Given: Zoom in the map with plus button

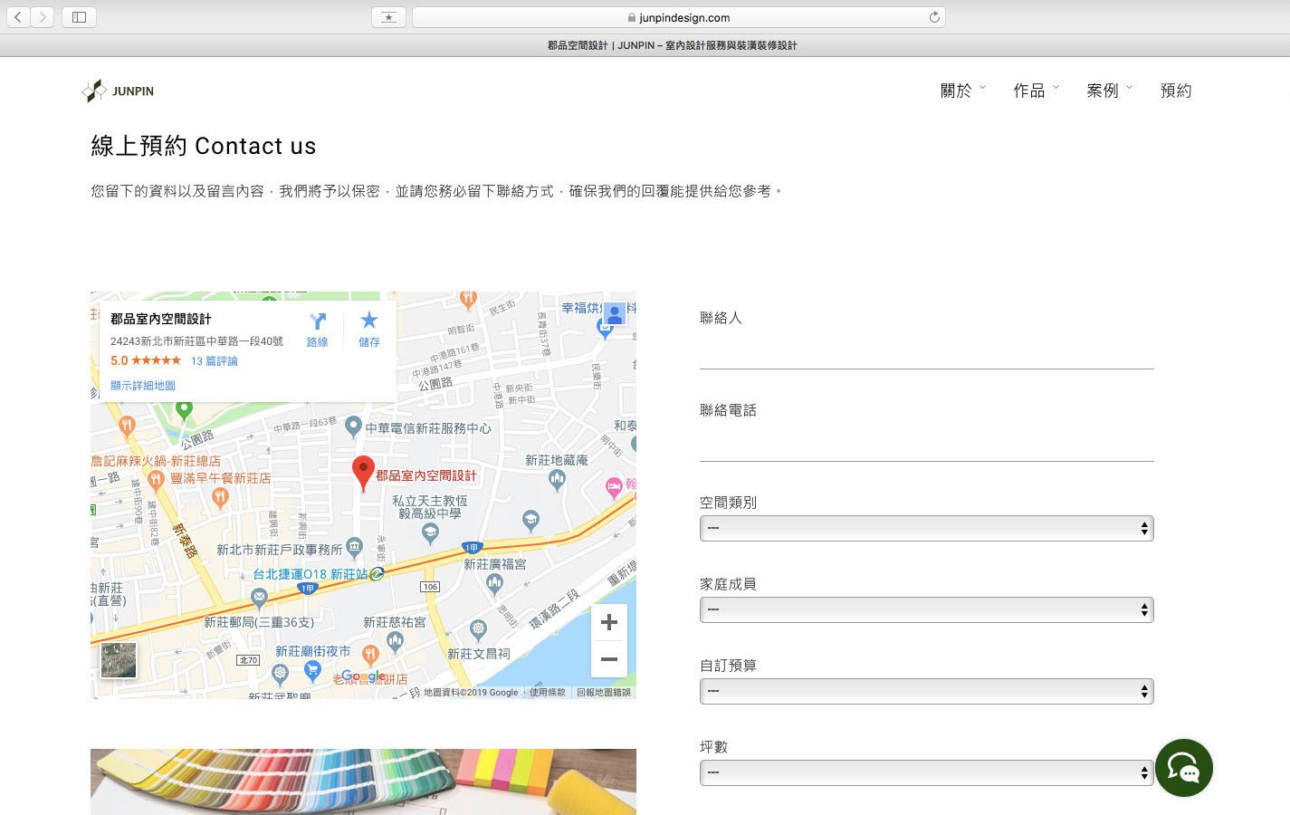Looking at the screenshot, I should point(609,622).
